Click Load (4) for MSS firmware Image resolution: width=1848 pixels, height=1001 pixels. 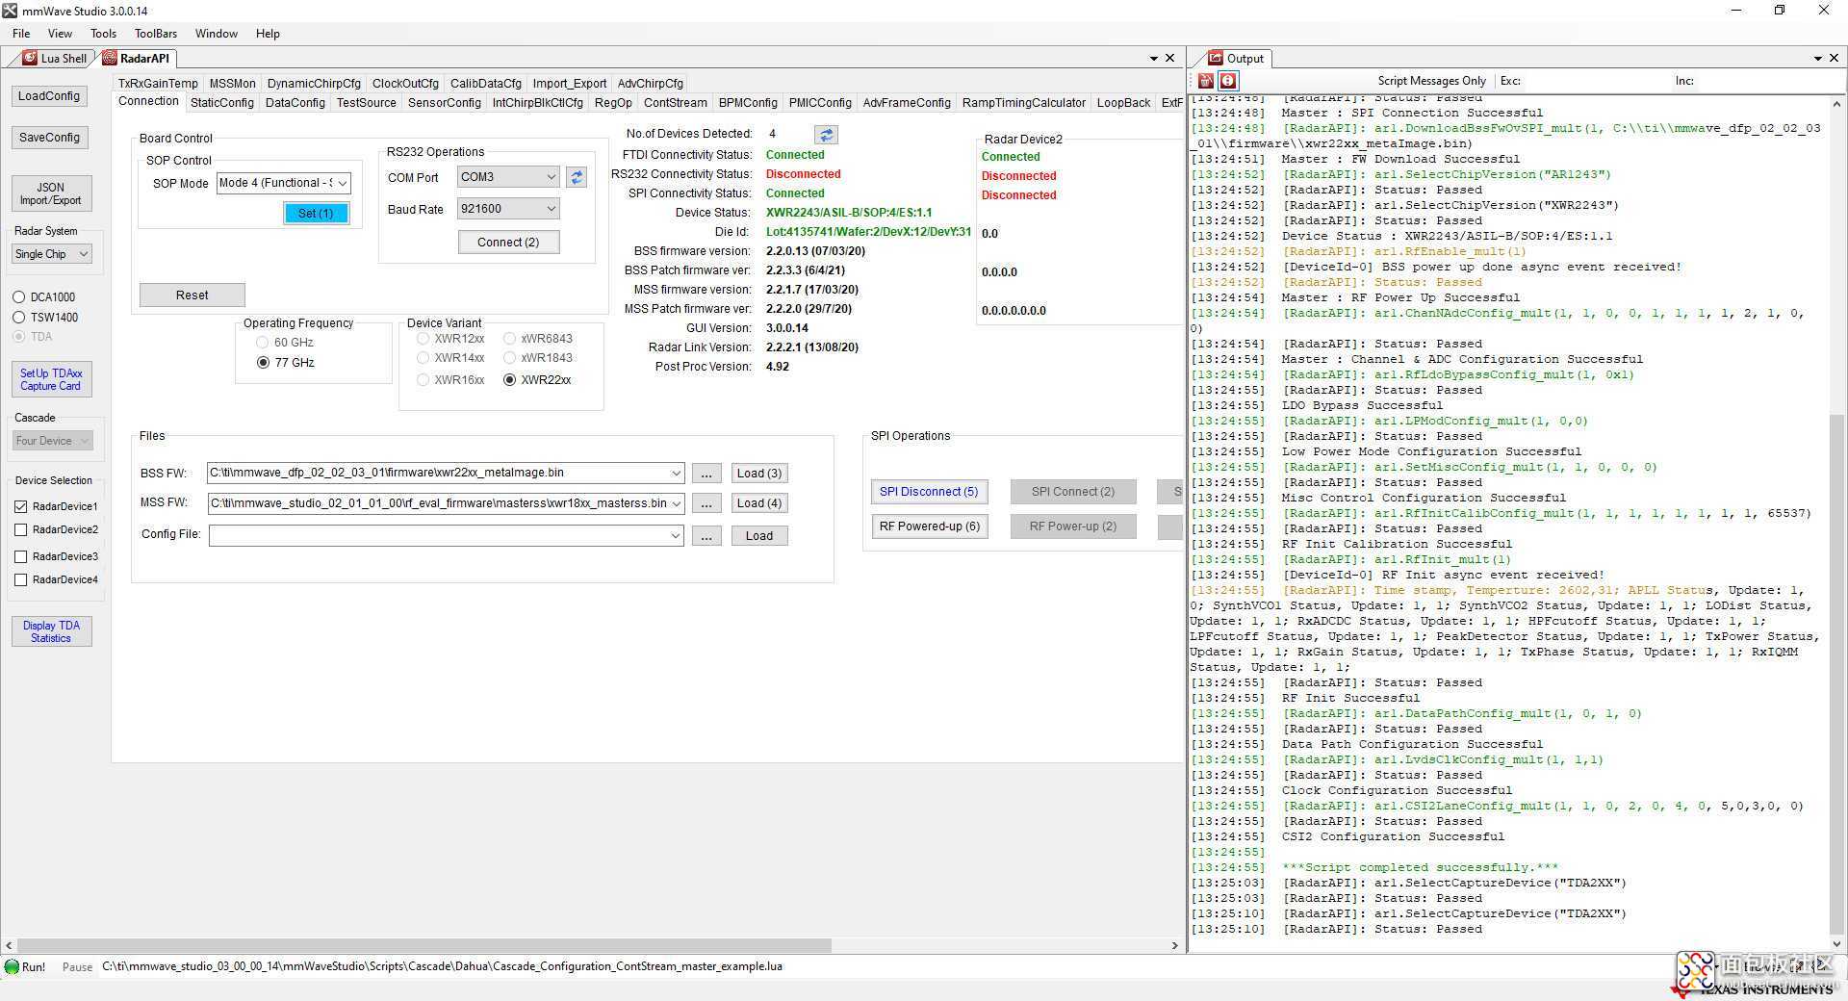click(x=759, y=503)
